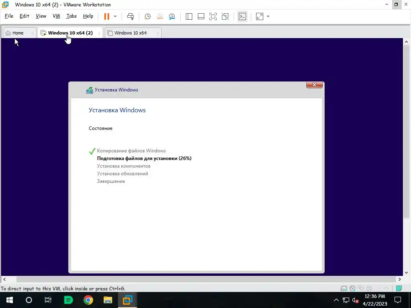Open the clock showing 12:36 PM
The height and width of the screenshot is (308, 411).
[x=375, y=300]
